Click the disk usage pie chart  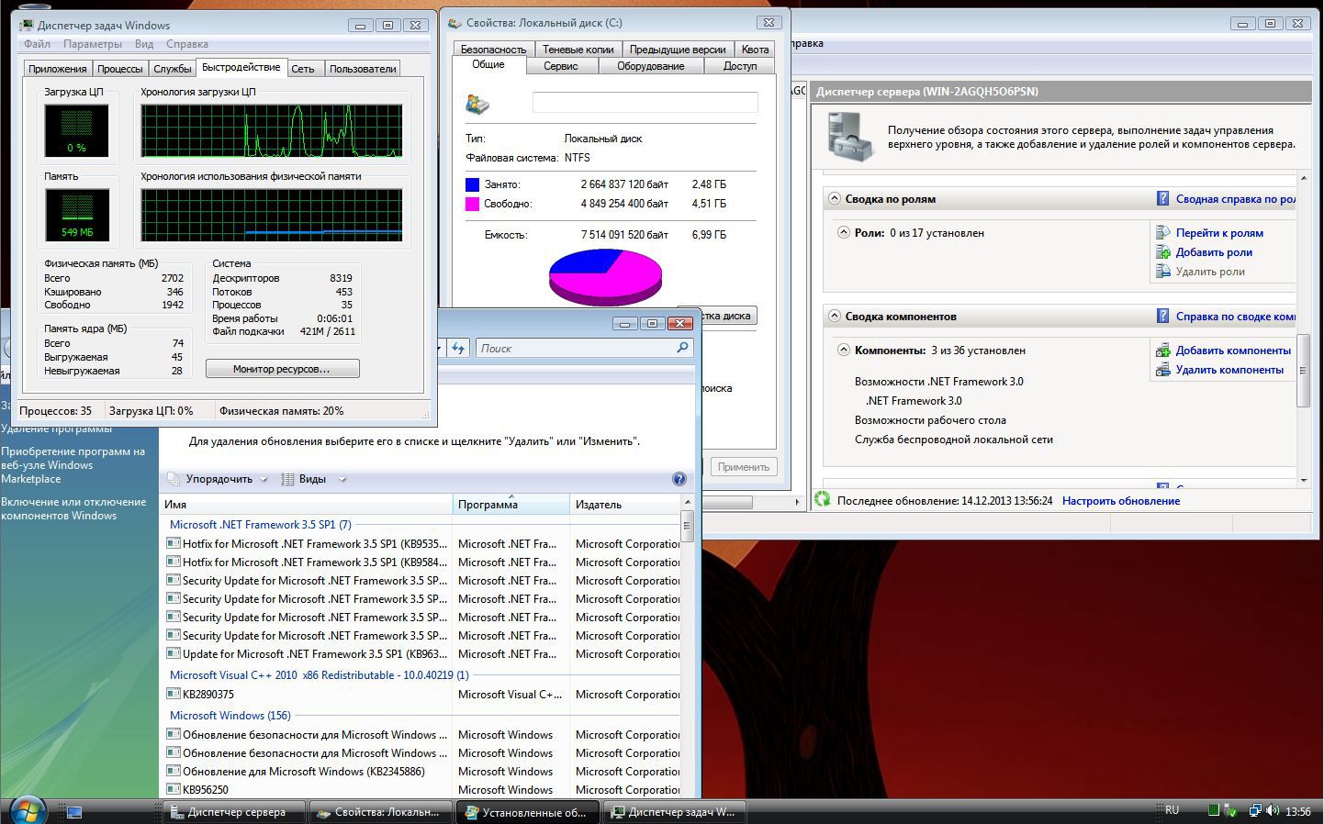point(605,276)
